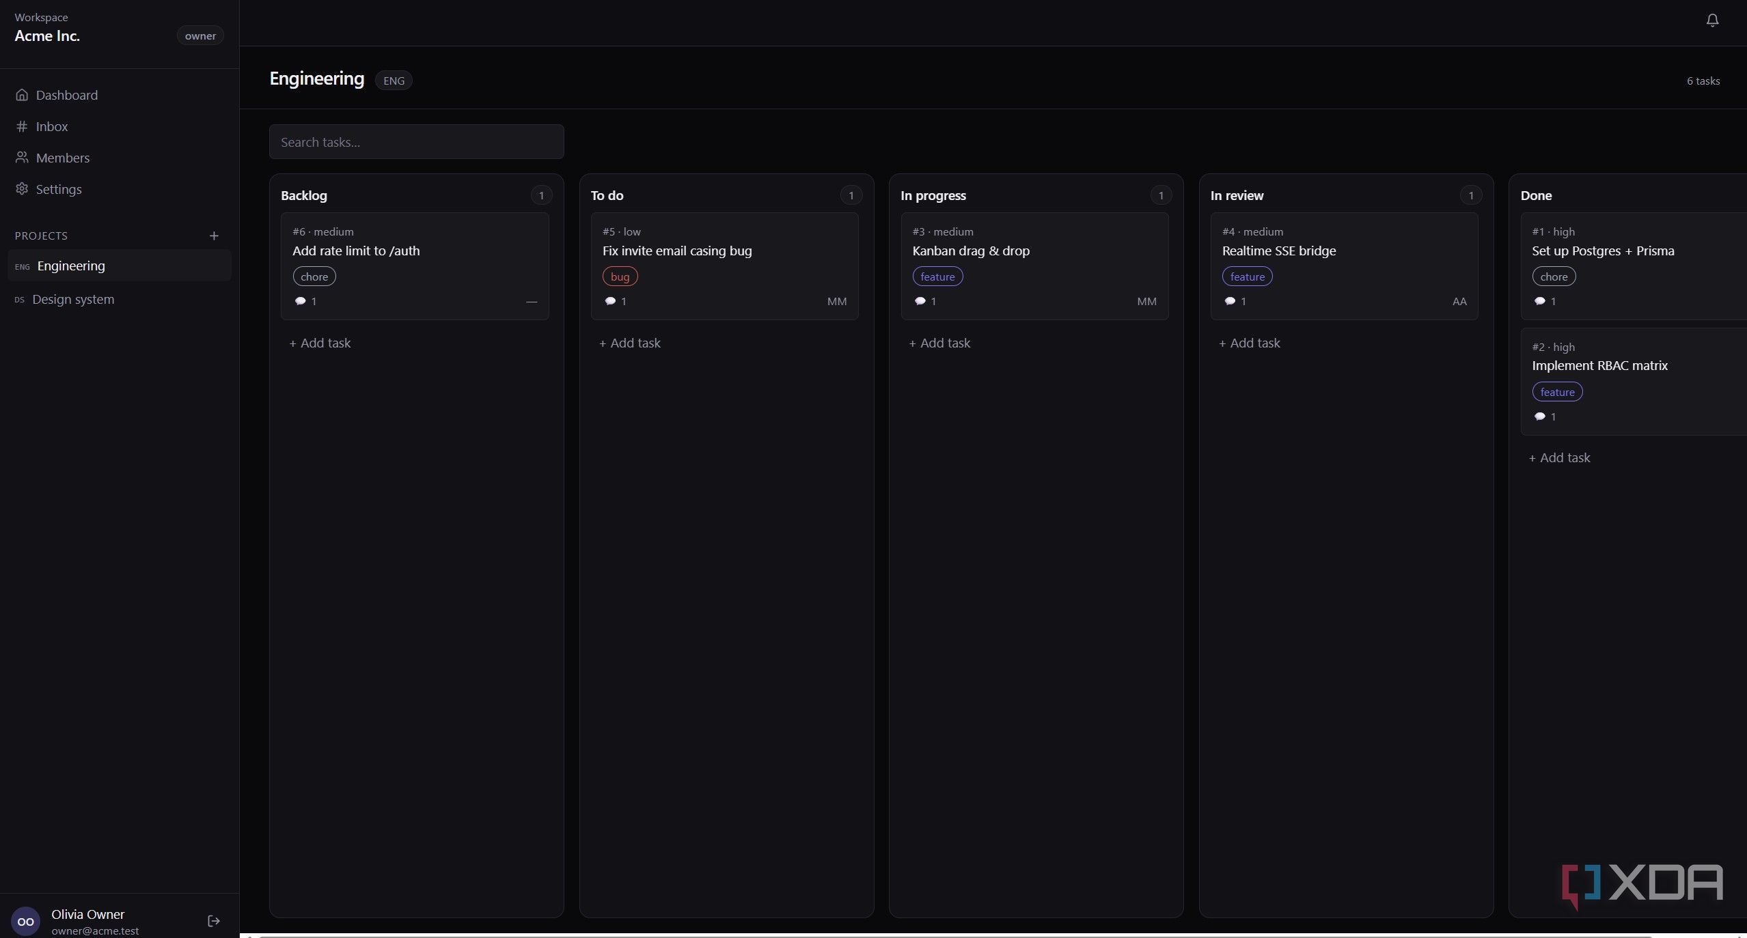Add task in Backlog column
Viewport: 1747px width, 938px height.
click(320, 343)
